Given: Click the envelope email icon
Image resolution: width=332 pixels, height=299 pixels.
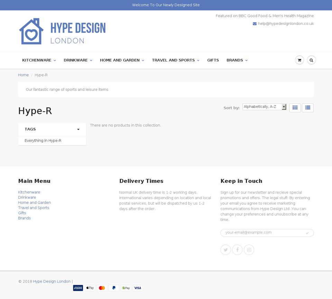Looking at the screenshot, I should pos(255,24).
